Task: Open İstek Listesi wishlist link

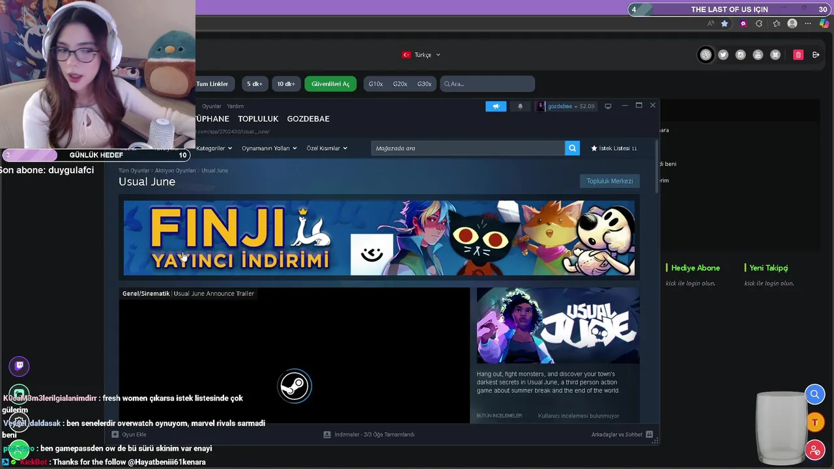Action: point(614,148)
